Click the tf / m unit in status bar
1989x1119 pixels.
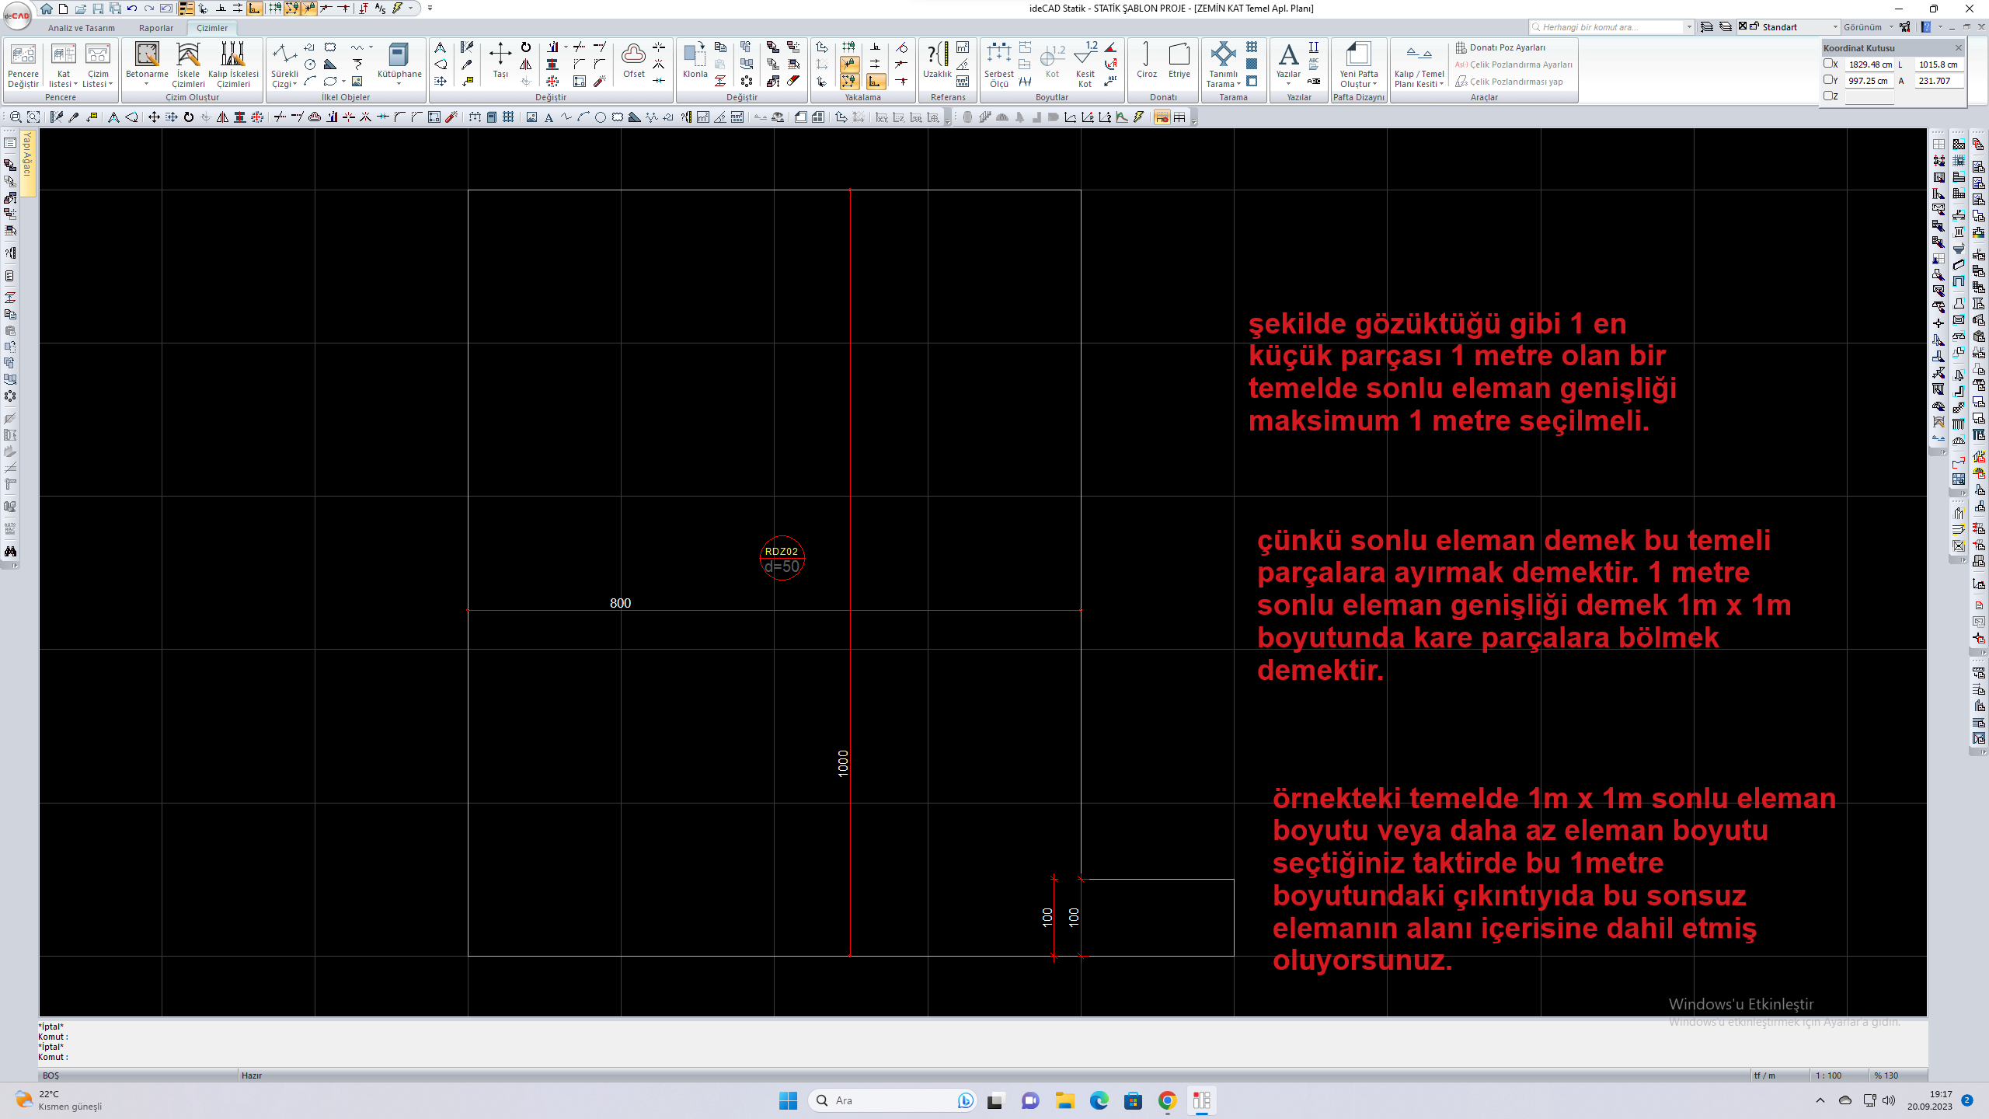tap(1764, 1075)
